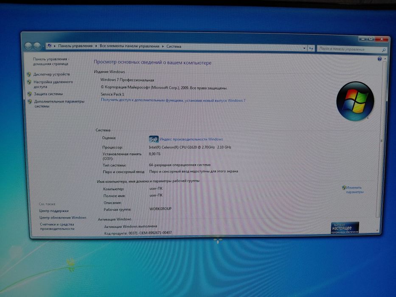Open the Help question mark icon

coord(379,59)
